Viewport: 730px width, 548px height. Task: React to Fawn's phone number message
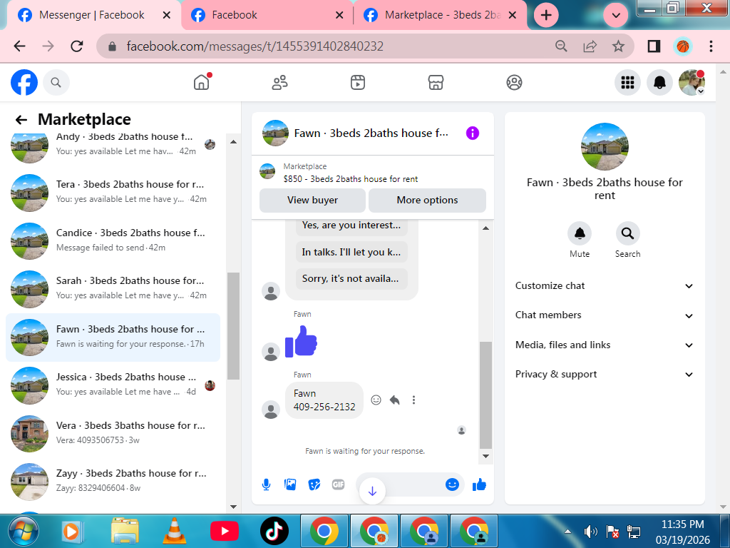coord(376,400)
